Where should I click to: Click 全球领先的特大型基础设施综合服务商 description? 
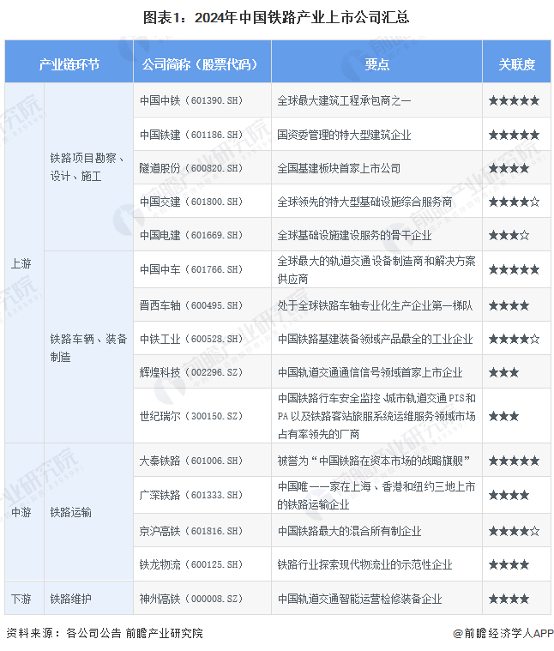[x=364, y=202]
